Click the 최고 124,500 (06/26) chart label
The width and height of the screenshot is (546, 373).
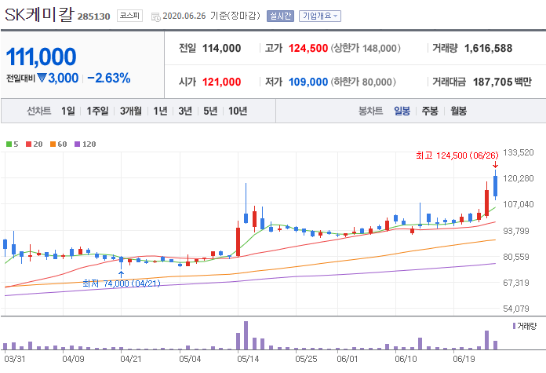pos(457,155)
